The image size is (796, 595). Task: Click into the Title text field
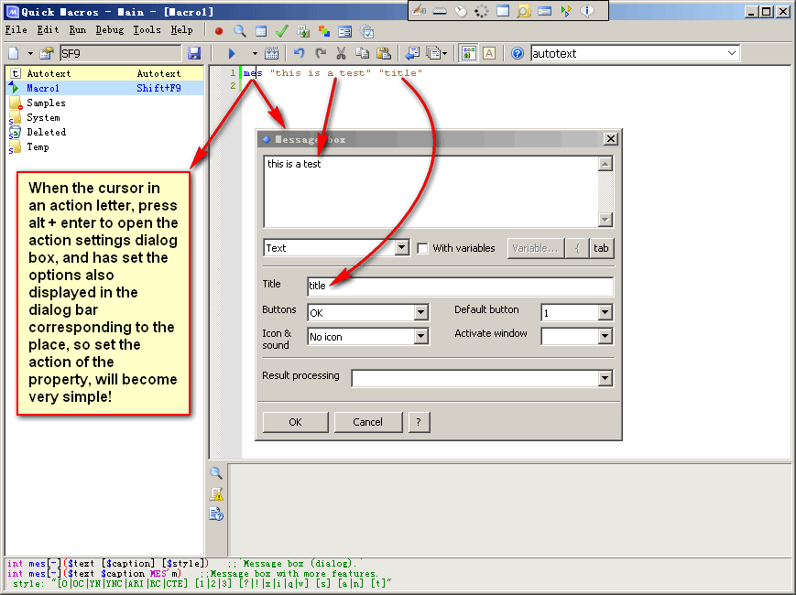point(460,287)
